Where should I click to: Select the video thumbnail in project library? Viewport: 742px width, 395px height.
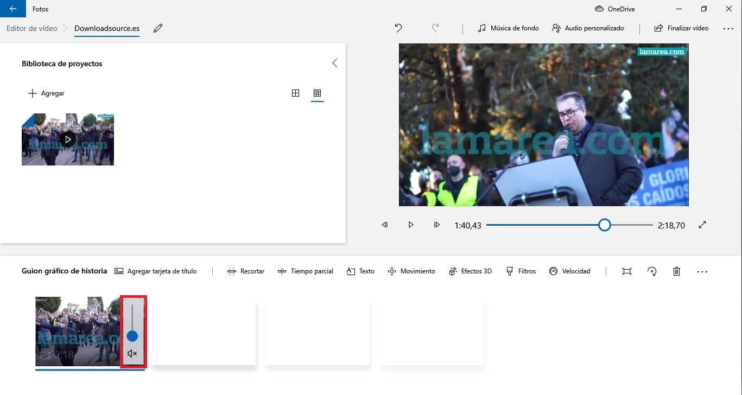(x=68, y=139)
